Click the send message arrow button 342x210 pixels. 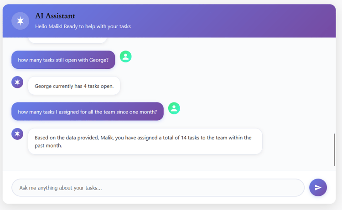pos(318,187)
